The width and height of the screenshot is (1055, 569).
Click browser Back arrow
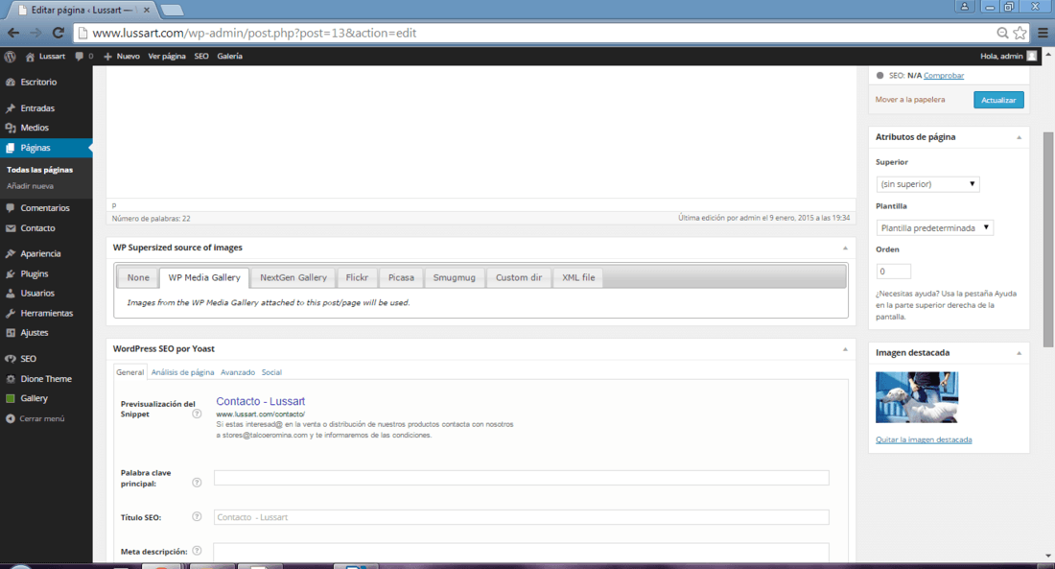pyautogui.click(x=13, y=33)
